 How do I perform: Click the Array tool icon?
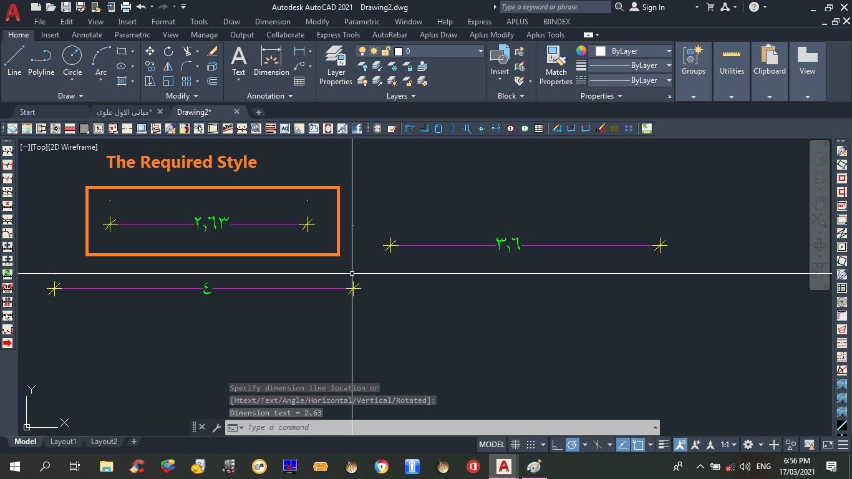pyautogui.click(x=186, y=81)
